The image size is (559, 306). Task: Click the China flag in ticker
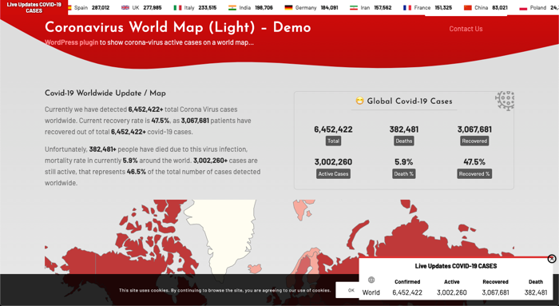tap(468, 7)
